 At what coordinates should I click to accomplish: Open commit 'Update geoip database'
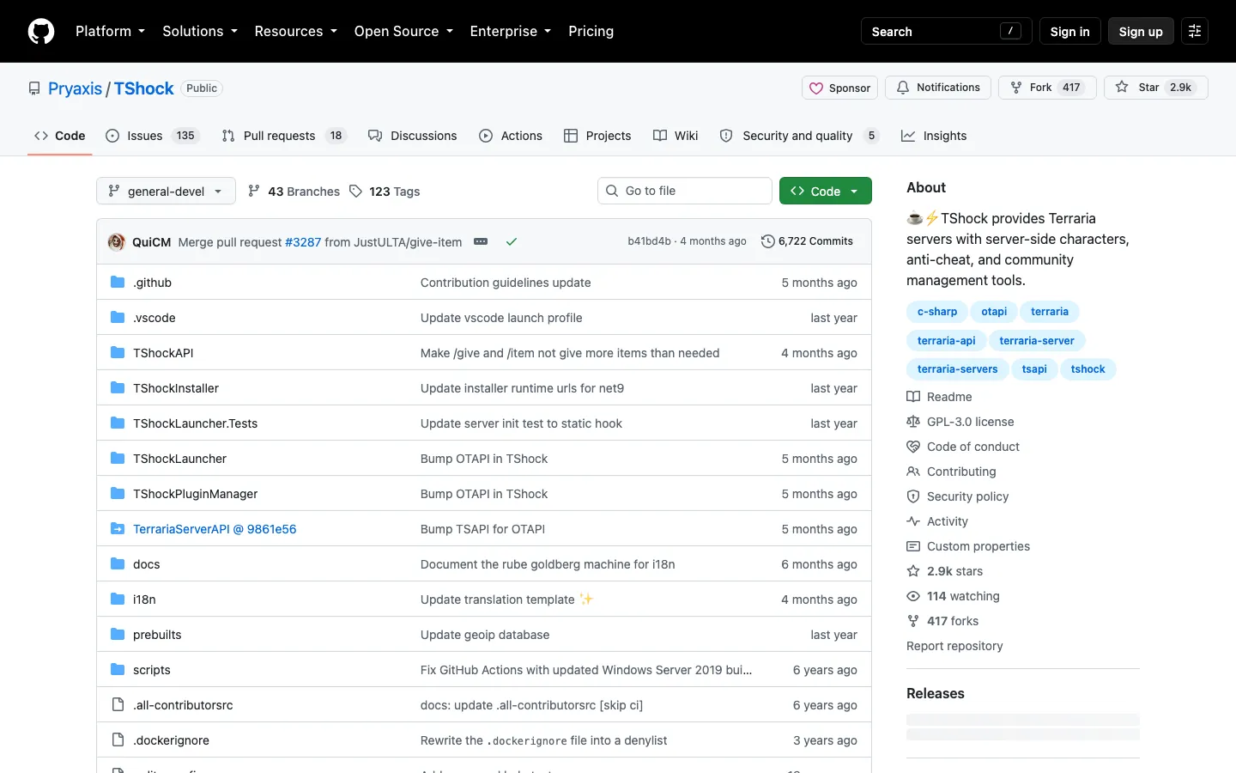point(485,635)
